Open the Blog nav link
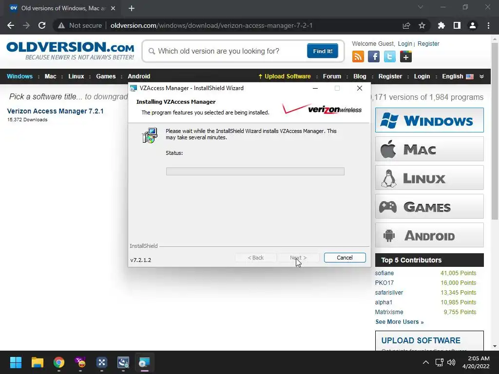 [360, 76]
